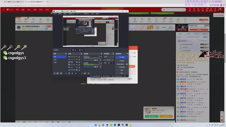Screen dimensions: 226x127
Task: Open transition type dropdown in 转场特效
Action: (109, 57)
